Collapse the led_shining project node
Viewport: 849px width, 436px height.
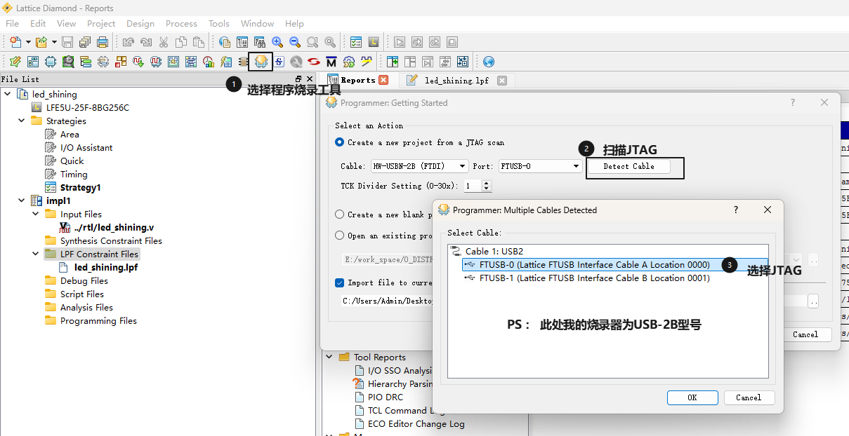tap(8, 94)
